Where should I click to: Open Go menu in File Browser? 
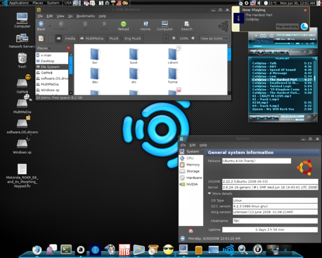pos(70,16)
